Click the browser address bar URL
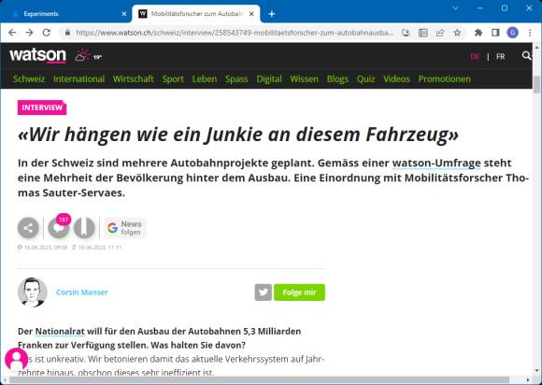 [x=235, y=33]
